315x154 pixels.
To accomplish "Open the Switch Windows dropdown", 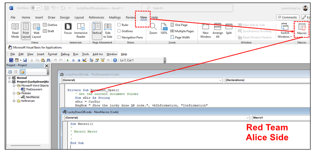I will [x=285, y=31].
